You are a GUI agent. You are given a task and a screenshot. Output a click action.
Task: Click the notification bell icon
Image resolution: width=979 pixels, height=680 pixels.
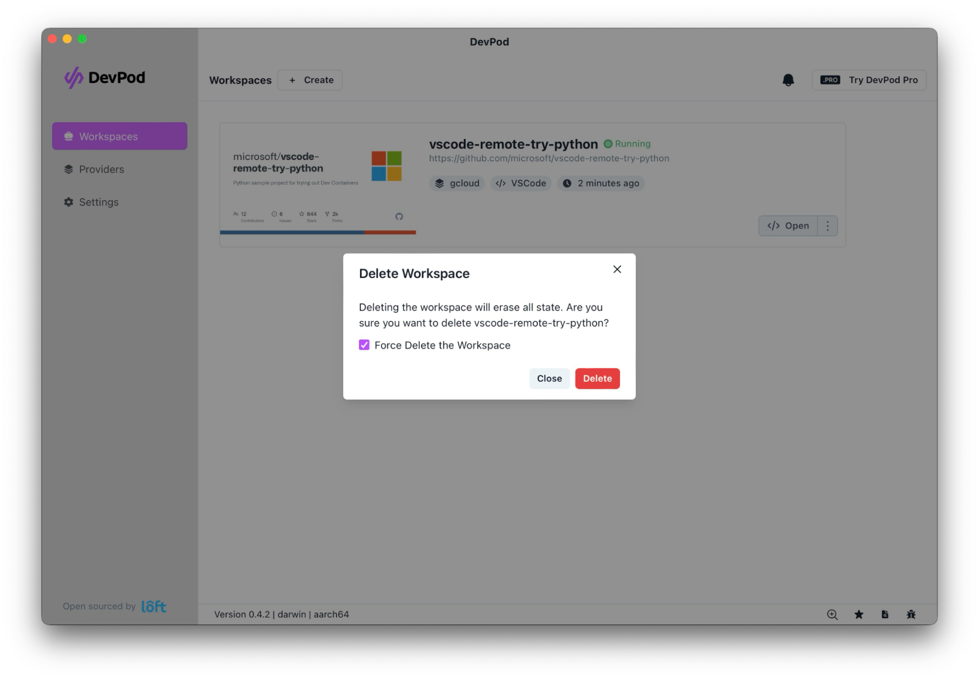pyautogui.click(x=788, y=80)
